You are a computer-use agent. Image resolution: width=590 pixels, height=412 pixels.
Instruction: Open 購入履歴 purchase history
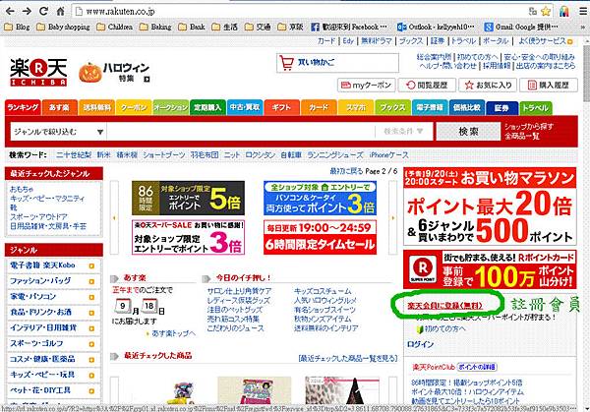(x=549, y=85)
